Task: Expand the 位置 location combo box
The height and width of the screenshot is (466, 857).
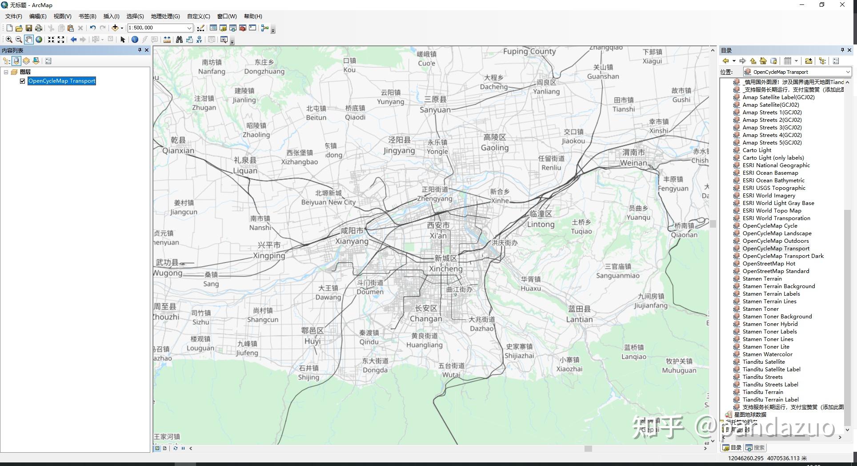Action: pos(847,72)
